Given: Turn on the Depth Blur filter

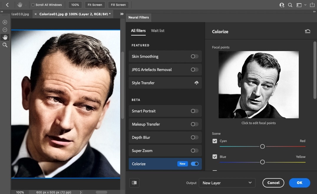Looking at the screenshot, I should coord(194,137).
